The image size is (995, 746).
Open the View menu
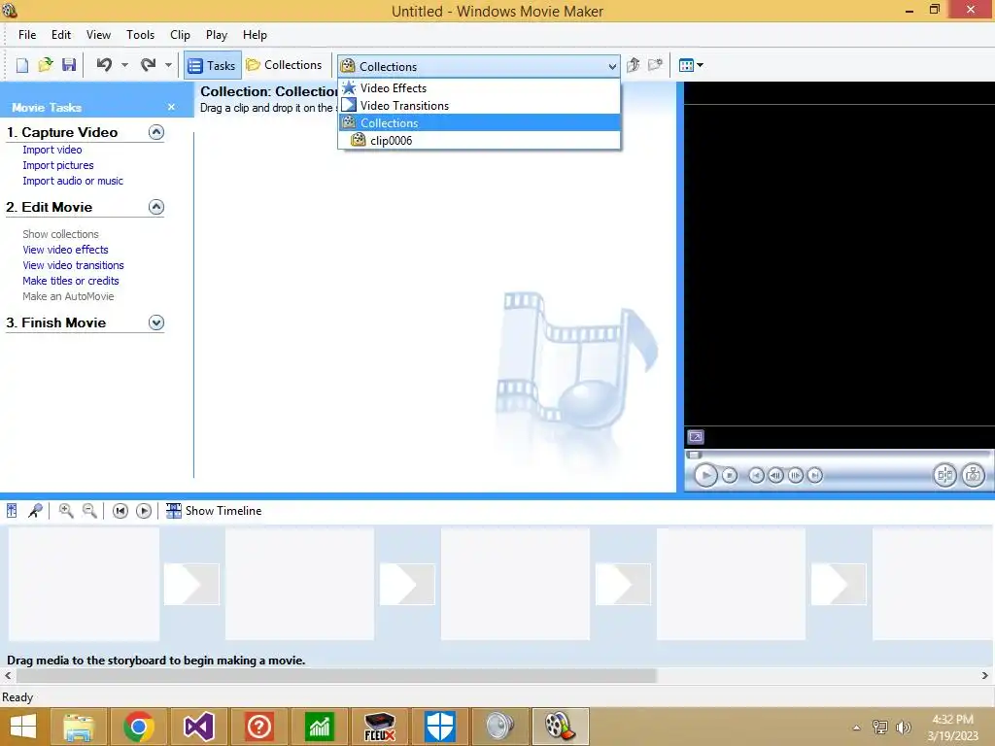[x=98, y=35]
